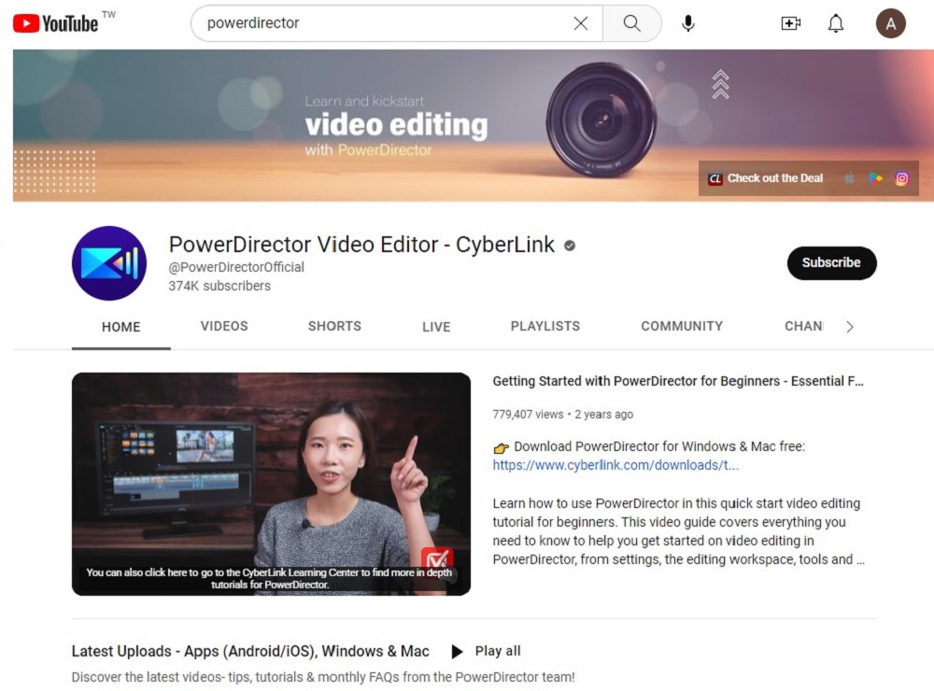Click the YouTube logo
The height and width of the screenshot is (691, 934).
(56, 22)
